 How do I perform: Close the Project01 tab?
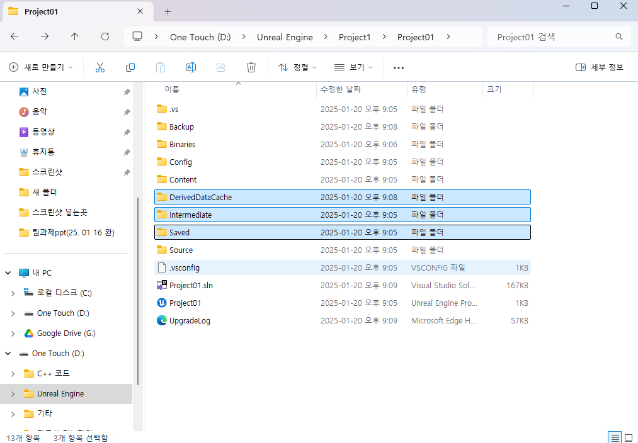tap(140, 11)
